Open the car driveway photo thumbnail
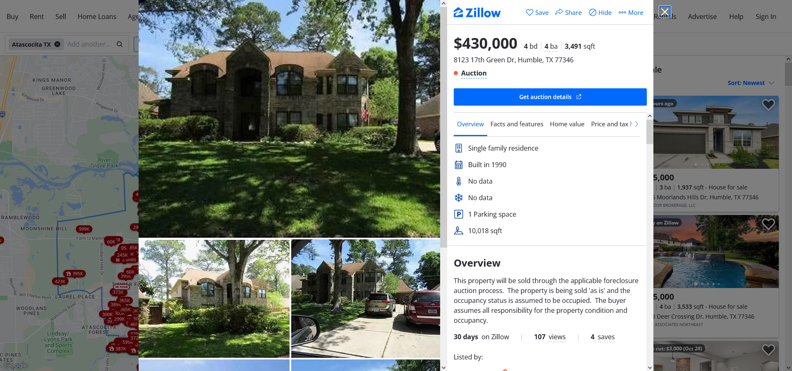The width and height of the screenshot is (792, 371). (x=365, y=298)
